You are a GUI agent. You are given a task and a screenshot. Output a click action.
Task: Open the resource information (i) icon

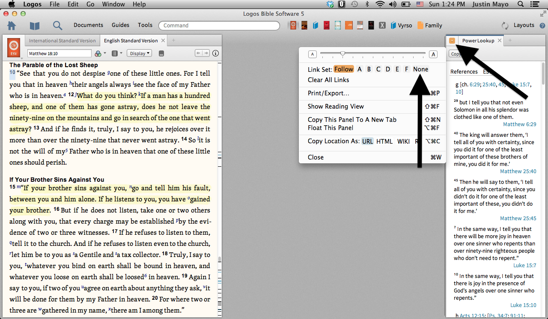[x=215, y=53]
